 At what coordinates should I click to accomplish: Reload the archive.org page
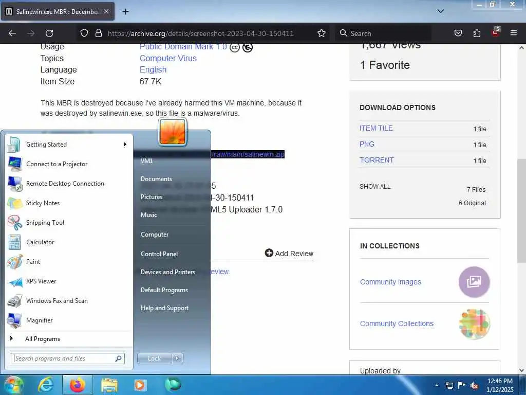point(49,33)
